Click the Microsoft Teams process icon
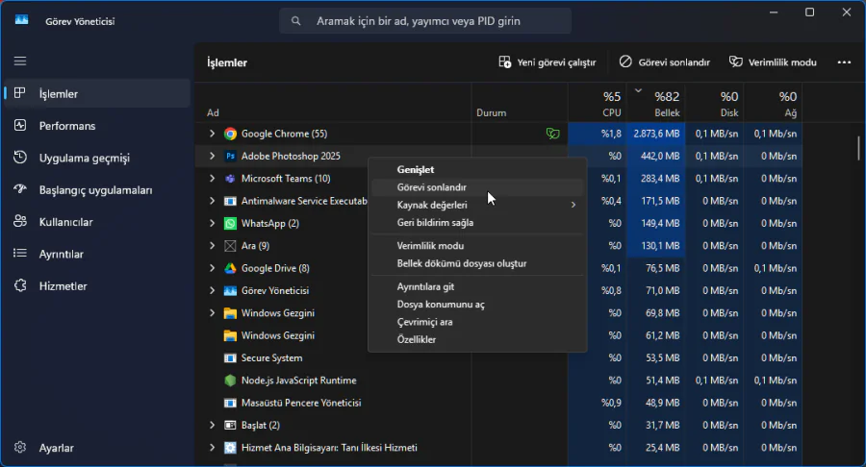This screenshot has width=866, height=467. click(x=230, y=179)
